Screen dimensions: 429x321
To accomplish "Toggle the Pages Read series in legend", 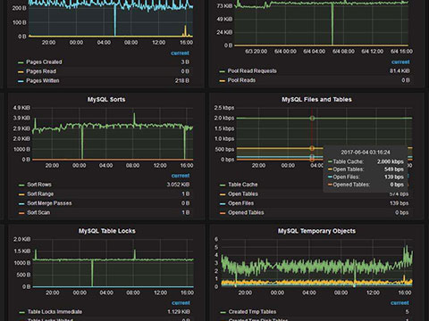I will tap(41, 71).
